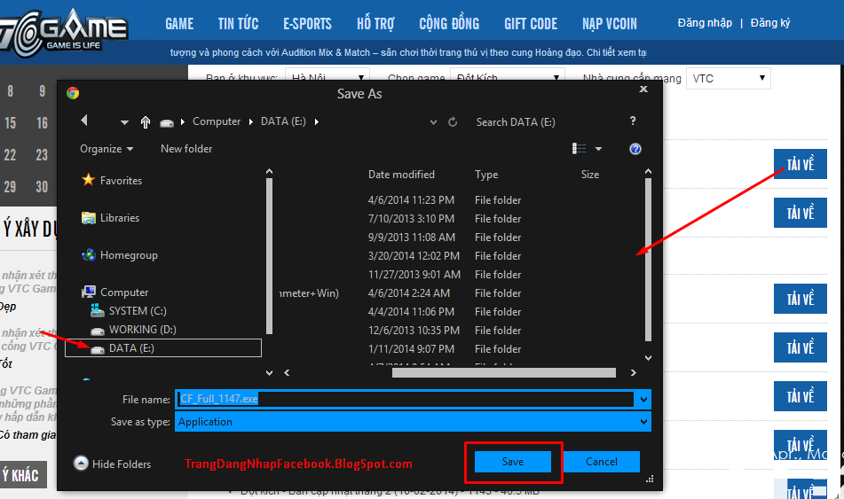Select Computer in the address breadcrumb
Image resolution: width=844 pixels, height=499 pixels.
point(217,121)
